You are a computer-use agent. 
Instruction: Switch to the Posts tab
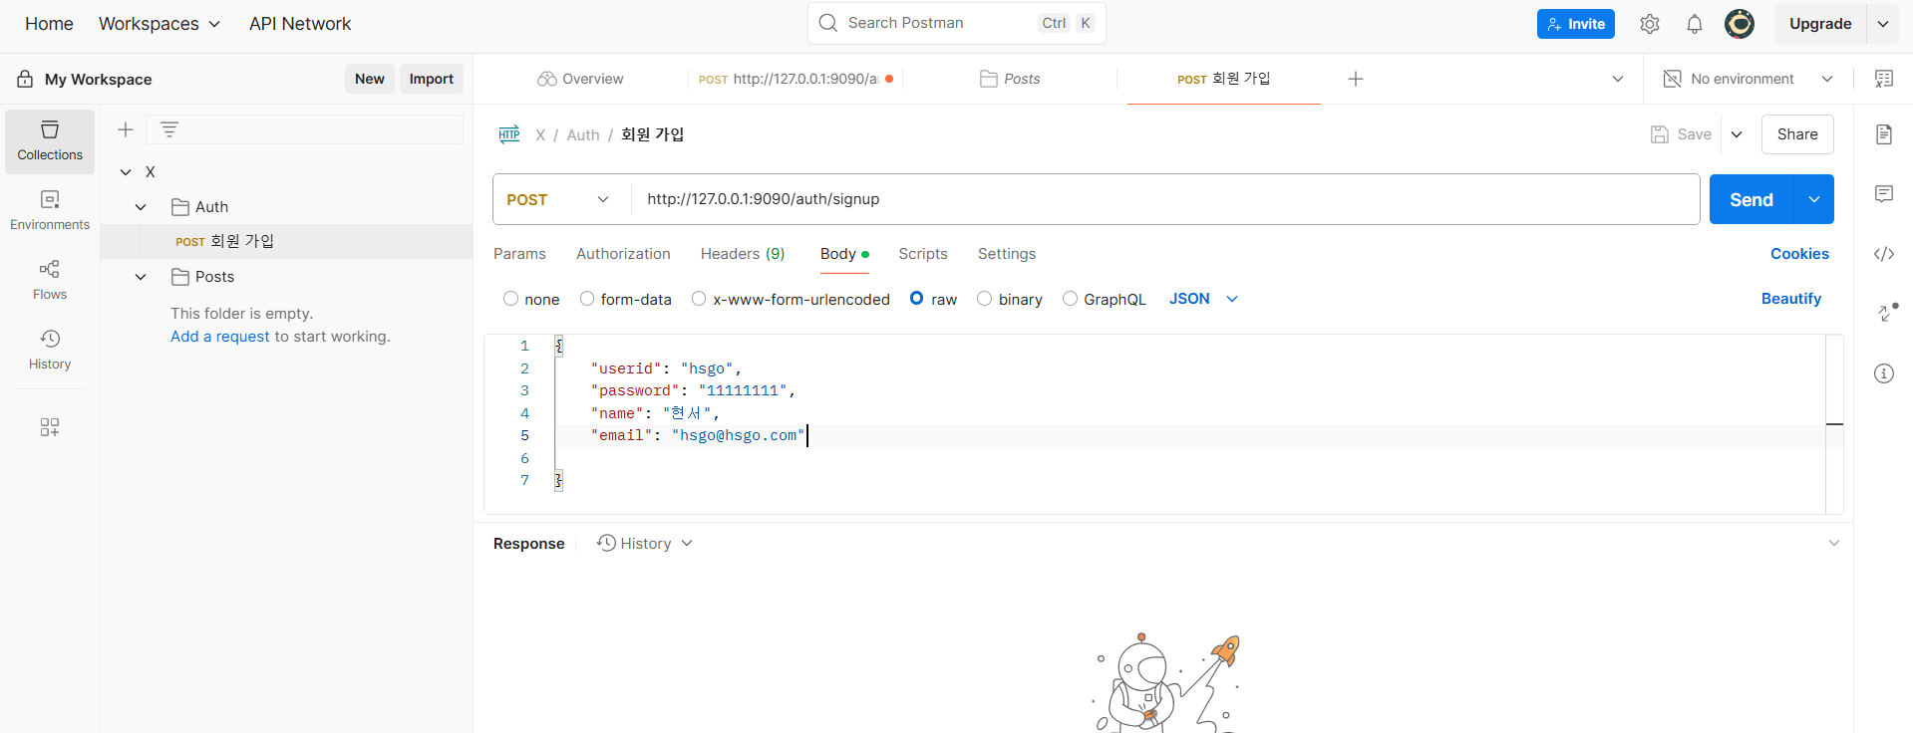[1010, 79]
